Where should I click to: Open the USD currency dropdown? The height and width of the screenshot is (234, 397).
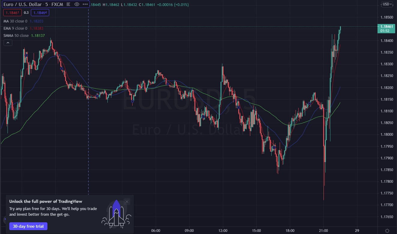coord(387,4)
